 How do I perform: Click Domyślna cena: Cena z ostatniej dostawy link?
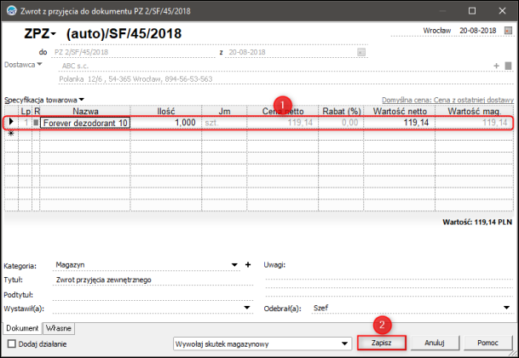click(x=447, y=100)
